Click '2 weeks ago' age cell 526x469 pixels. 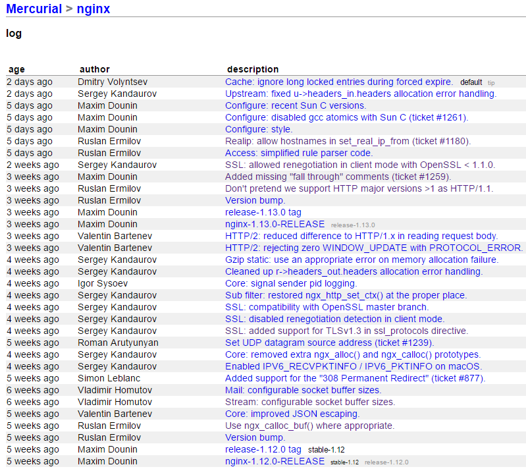coord(33,165)
